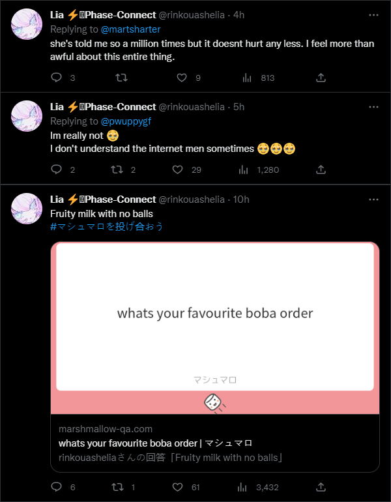Open more options on the 4h tweet
Screen dimensions: 391x502
pyautogui.click(x=373, y=15)
